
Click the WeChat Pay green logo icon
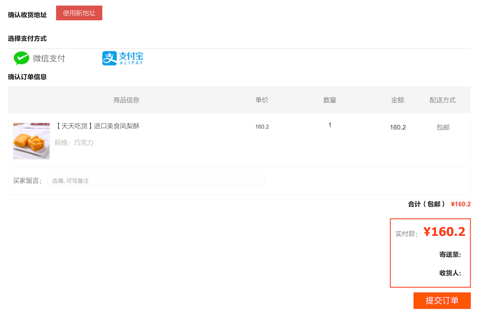tap(21, 58)
